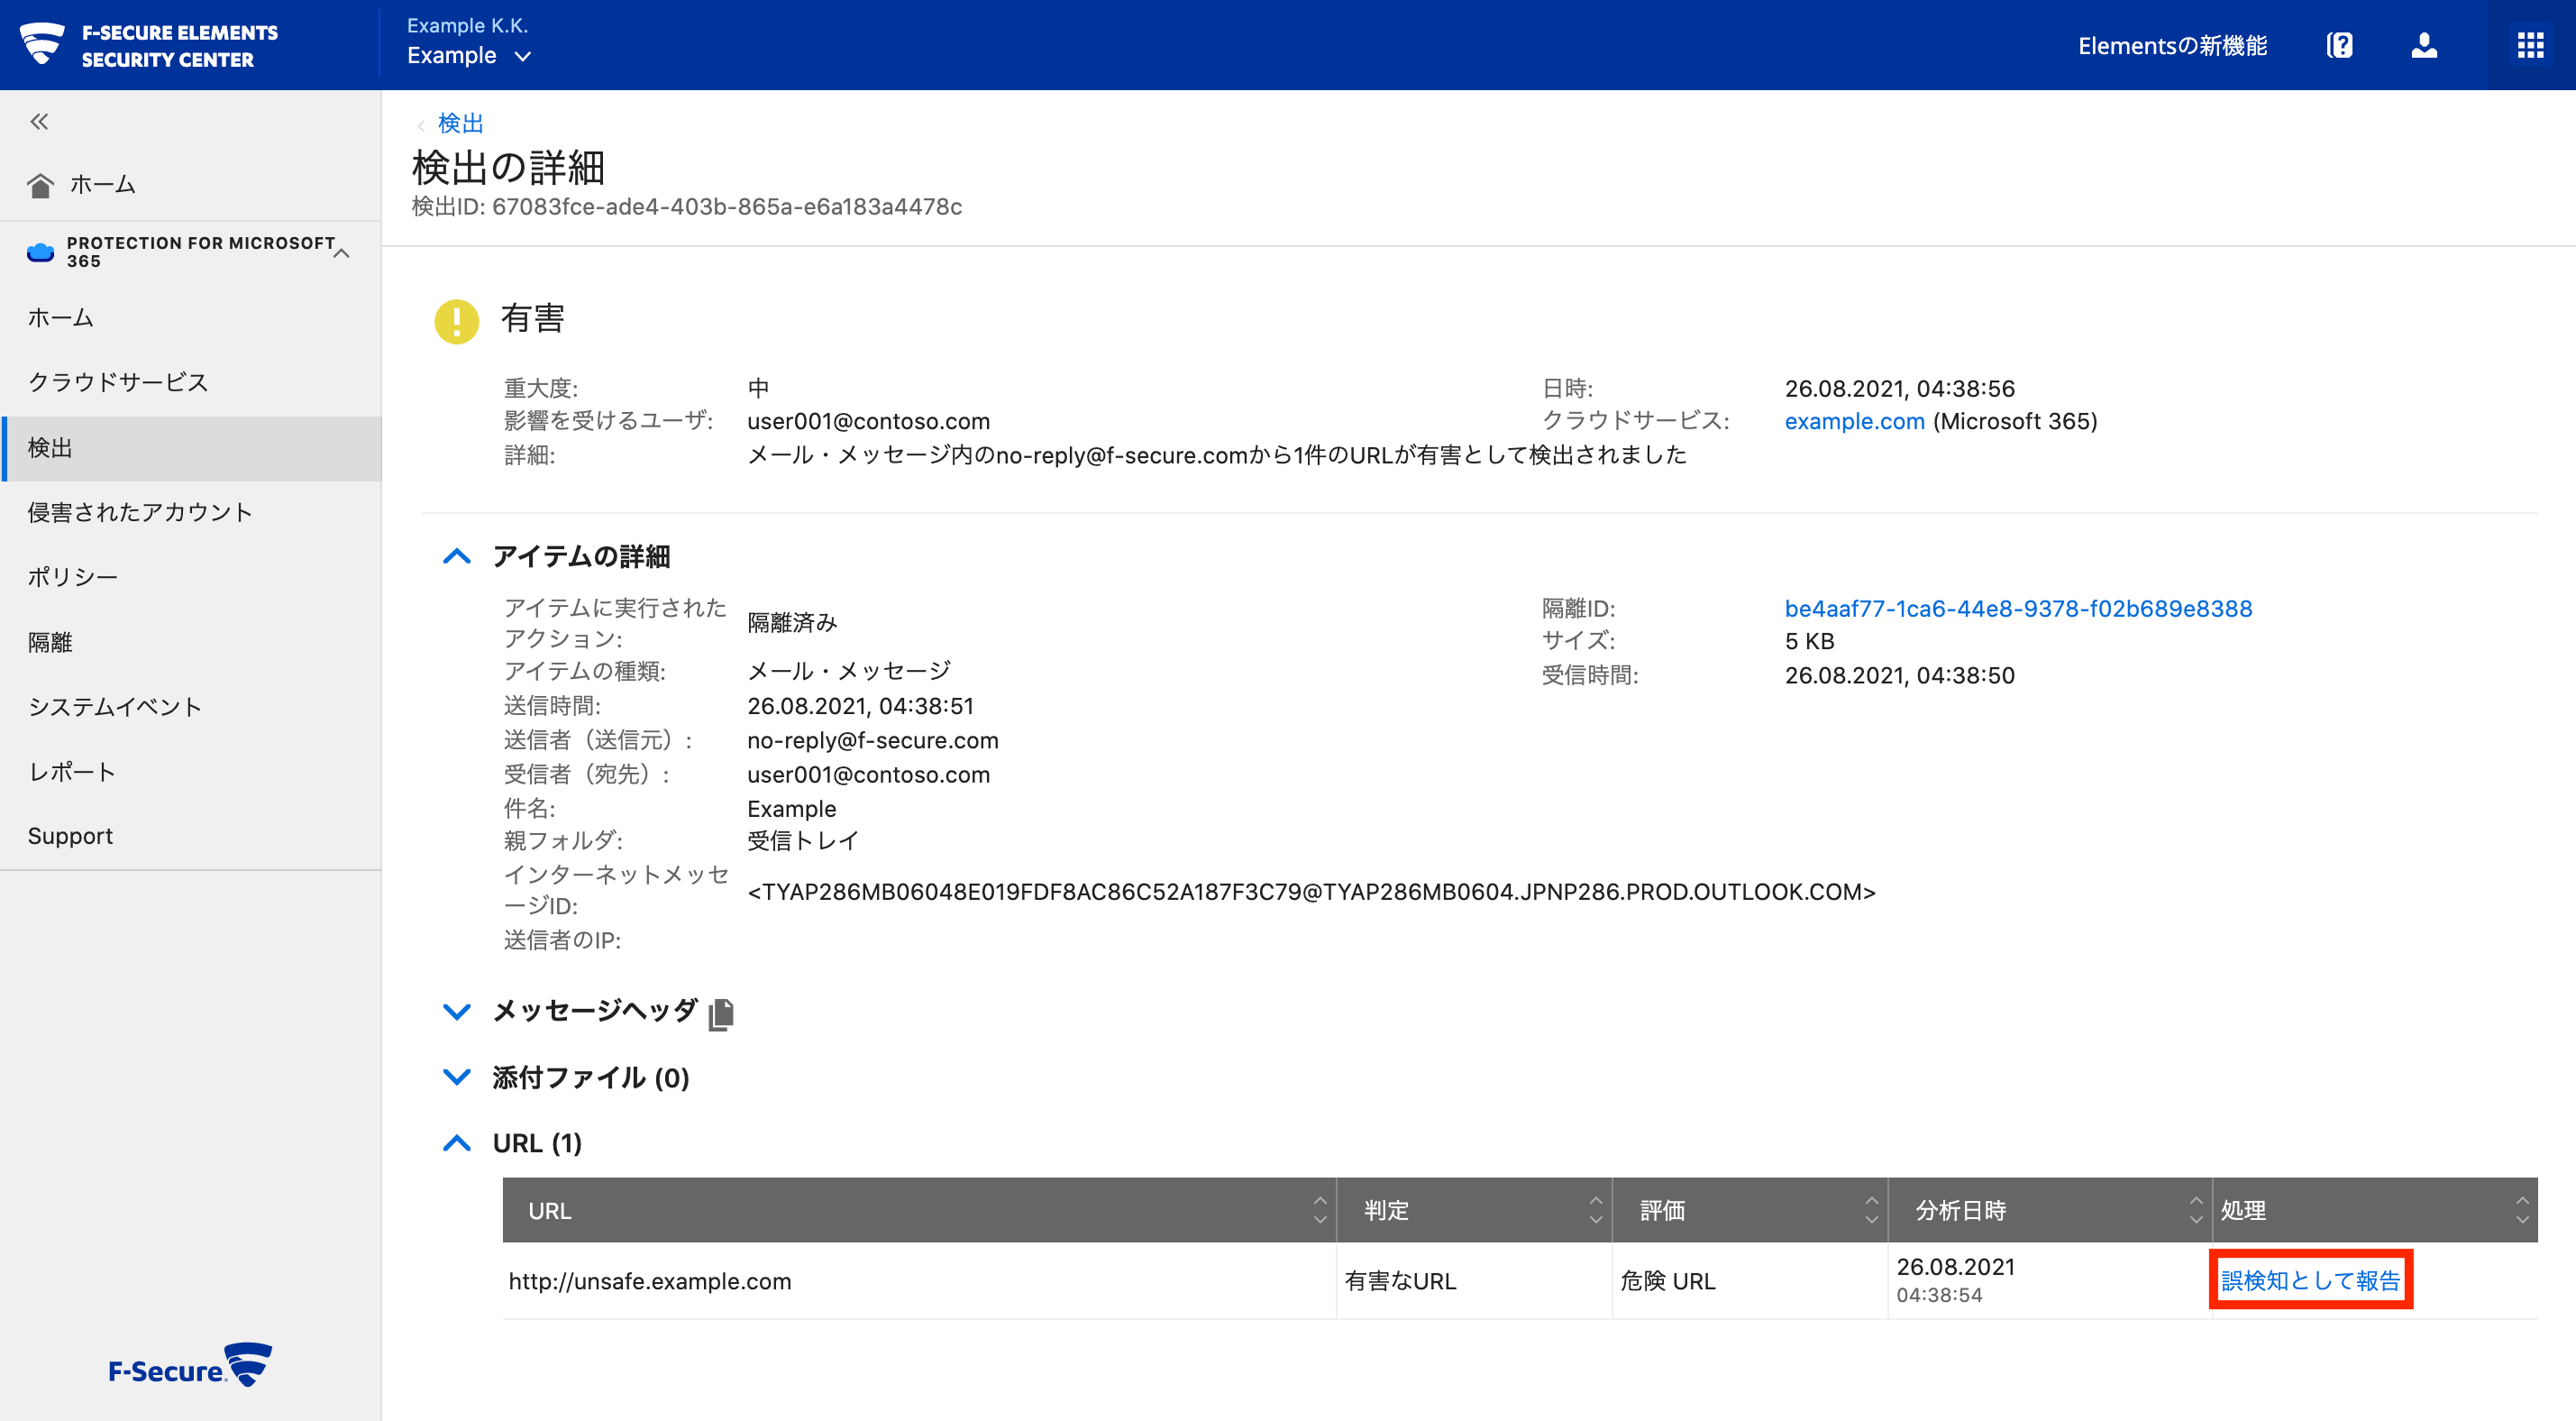Screen dimensions: 2576x1421
Task: Click the recipient user001@contoso.com value
Action: click(x=868, y=775)
